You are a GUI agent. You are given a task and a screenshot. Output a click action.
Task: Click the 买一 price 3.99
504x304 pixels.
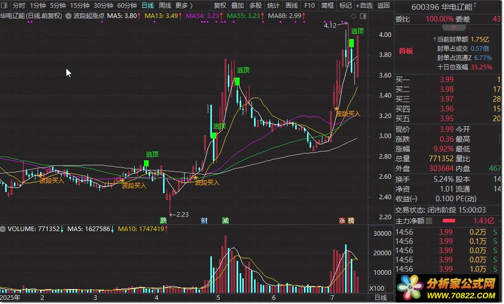[447, 79]
